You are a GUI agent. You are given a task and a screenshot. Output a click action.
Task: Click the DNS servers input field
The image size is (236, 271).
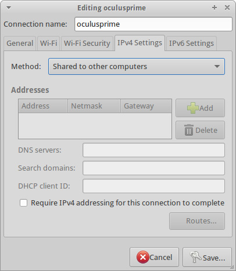[153, 150]
